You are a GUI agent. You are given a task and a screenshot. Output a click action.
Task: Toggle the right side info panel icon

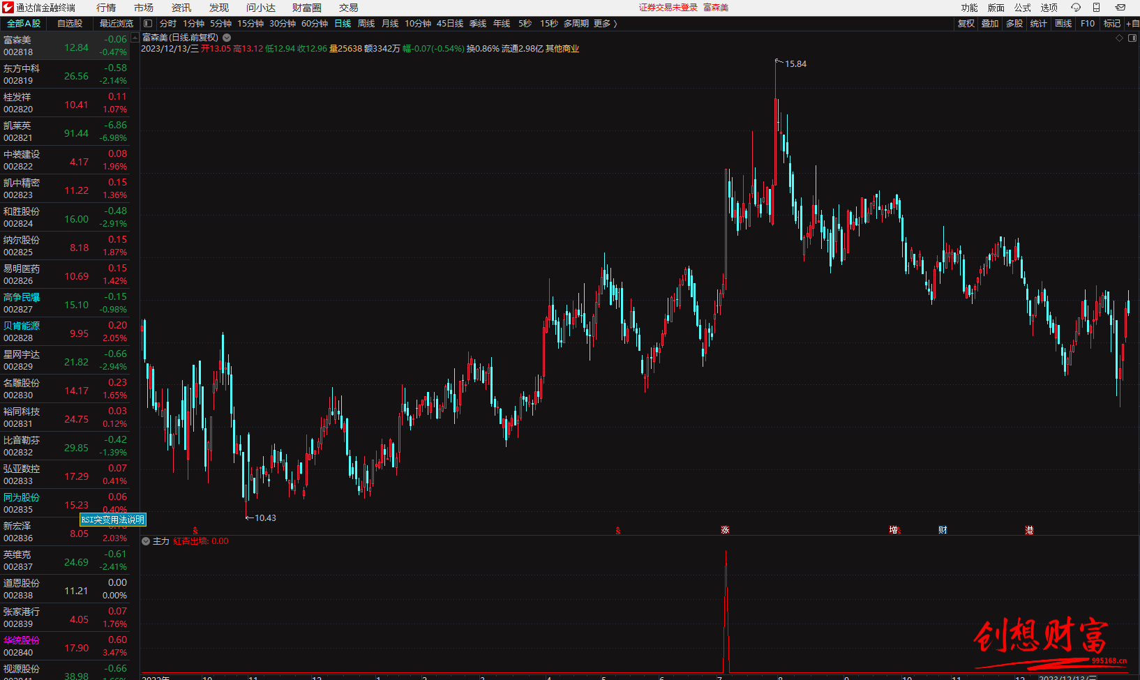[x=1132, y=38]
